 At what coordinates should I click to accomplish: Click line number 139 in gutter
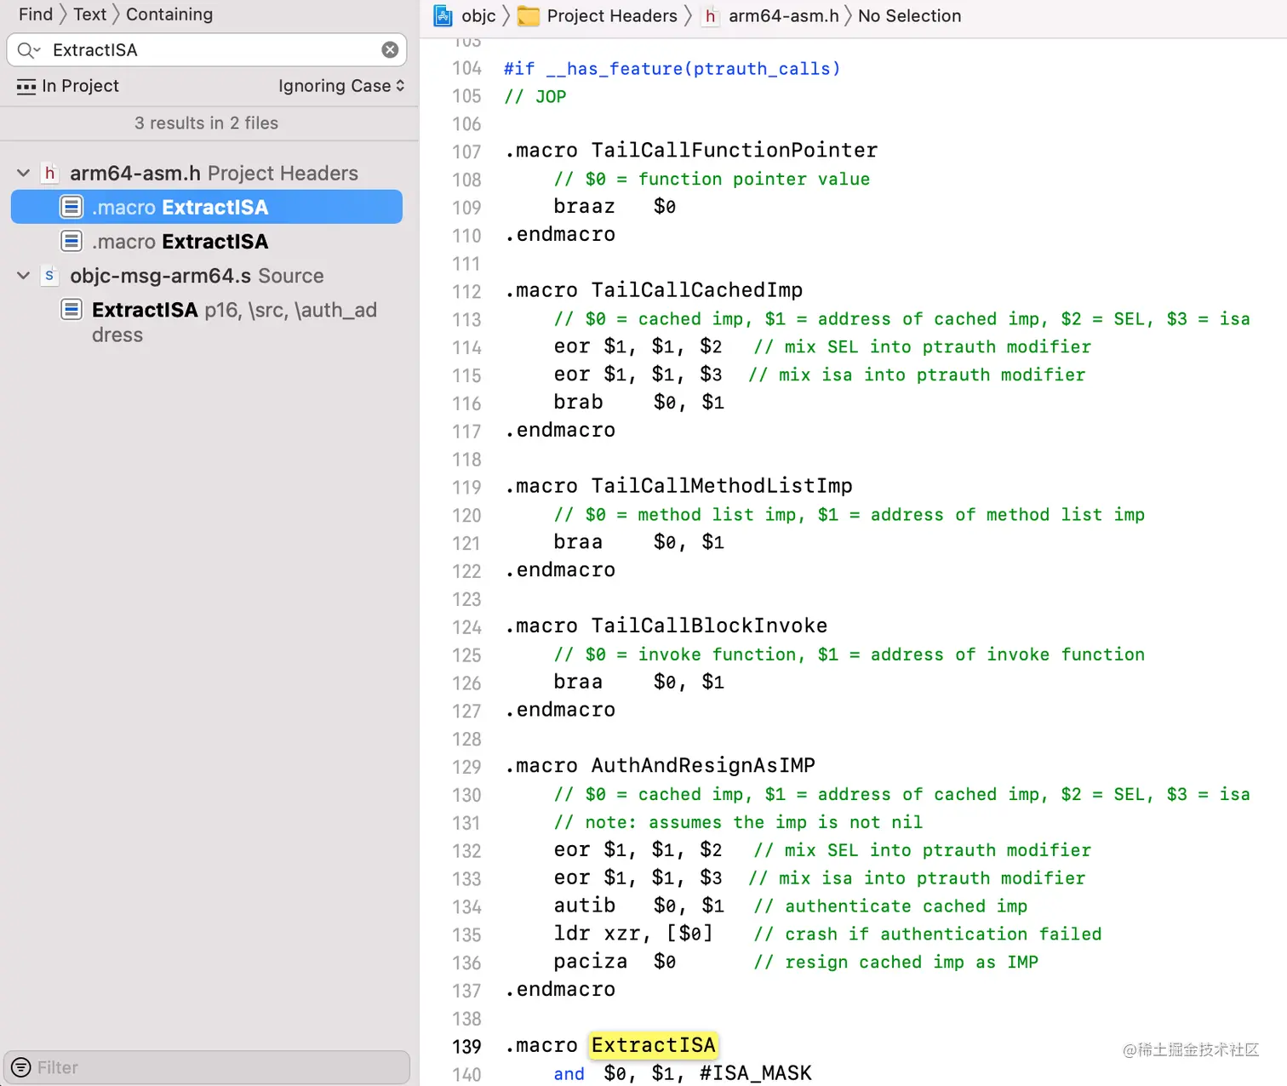pyautogui.click(x=466, y=1047)
